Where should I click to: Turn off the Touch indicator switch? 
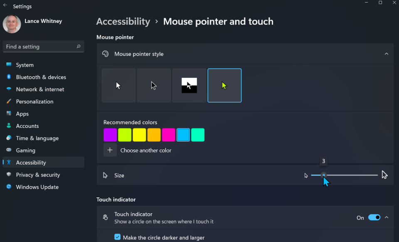click(x=374, y=217)
